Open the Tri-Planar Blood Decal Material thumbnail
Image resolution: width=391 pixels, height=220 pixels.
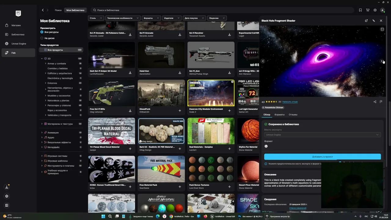tap(111, 131)
